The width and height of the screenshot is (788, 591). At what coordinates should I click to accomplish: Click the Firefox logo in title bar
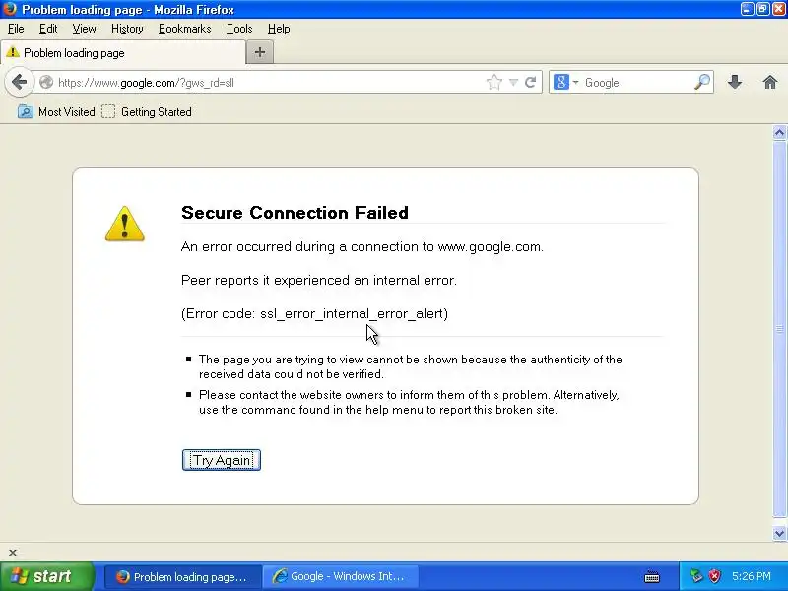click(10, 9)
